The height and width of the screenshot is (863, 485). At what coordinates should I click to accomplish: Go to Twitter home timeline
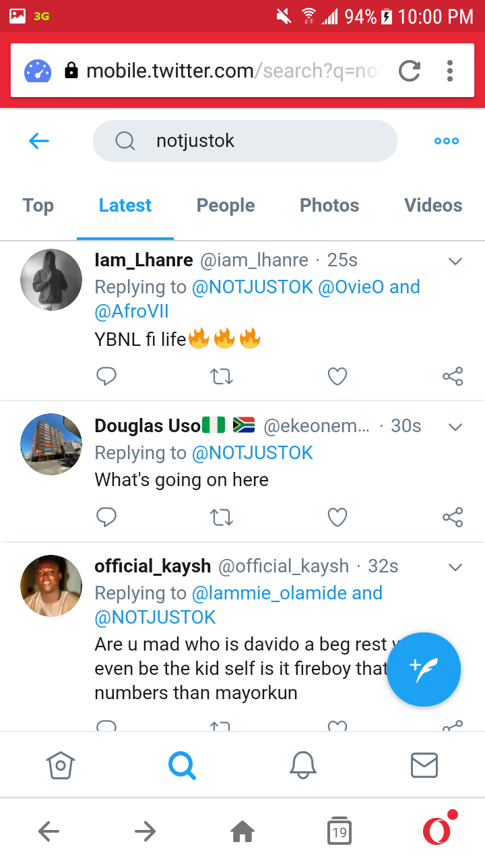[x=61, y=765]
